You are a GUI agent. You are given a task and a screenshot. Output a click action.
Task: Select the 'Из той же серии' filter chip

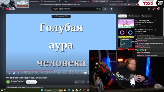click(x=134, y=16)
